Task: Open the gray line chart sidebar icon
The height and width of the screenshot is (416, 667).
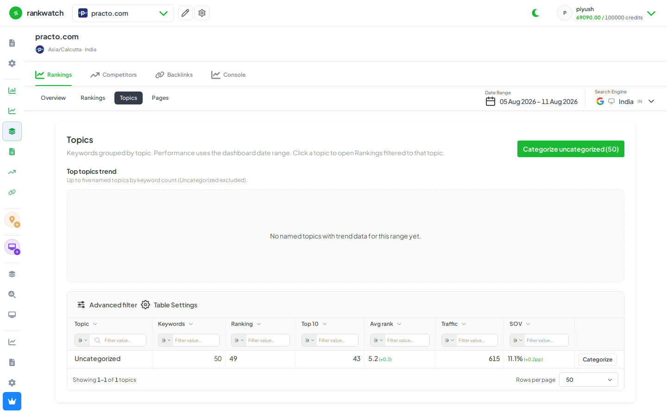Action: (x=12, y=342)
